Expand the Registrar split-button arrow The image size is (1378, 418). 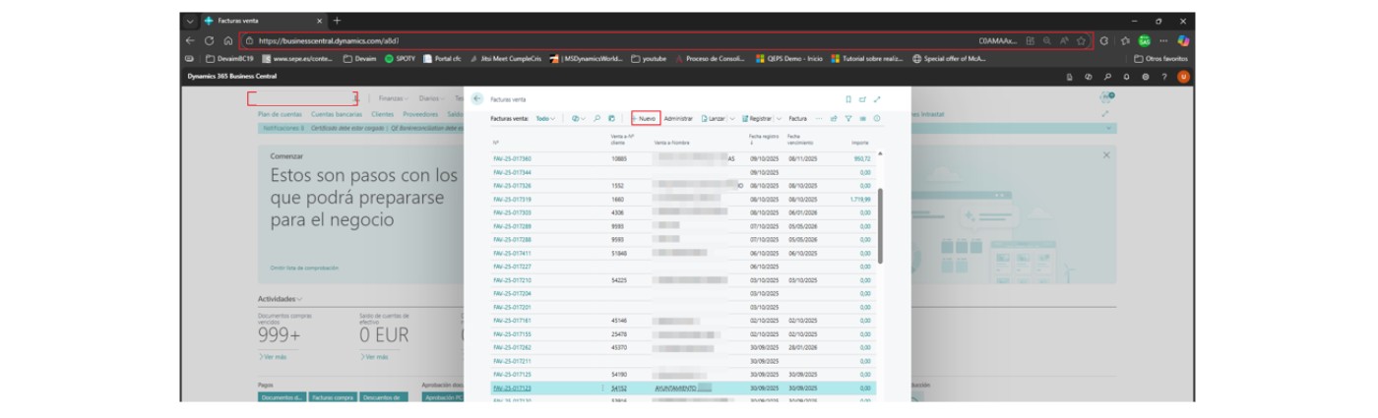point(779,118)
